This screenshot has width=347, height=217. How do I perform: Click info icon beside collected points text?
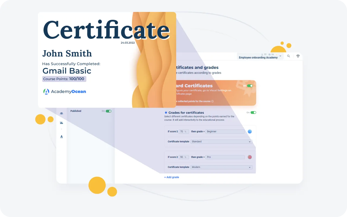coord(213,101)
